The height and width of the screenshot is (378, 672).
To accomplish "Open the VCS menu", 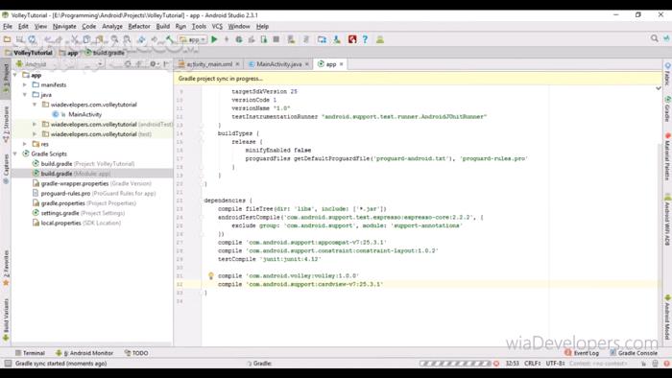I will click(217, 26).
